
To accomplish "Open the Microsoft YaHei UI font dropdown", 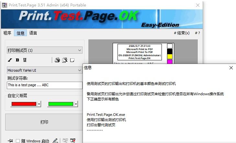I will [x=45, y=70].
